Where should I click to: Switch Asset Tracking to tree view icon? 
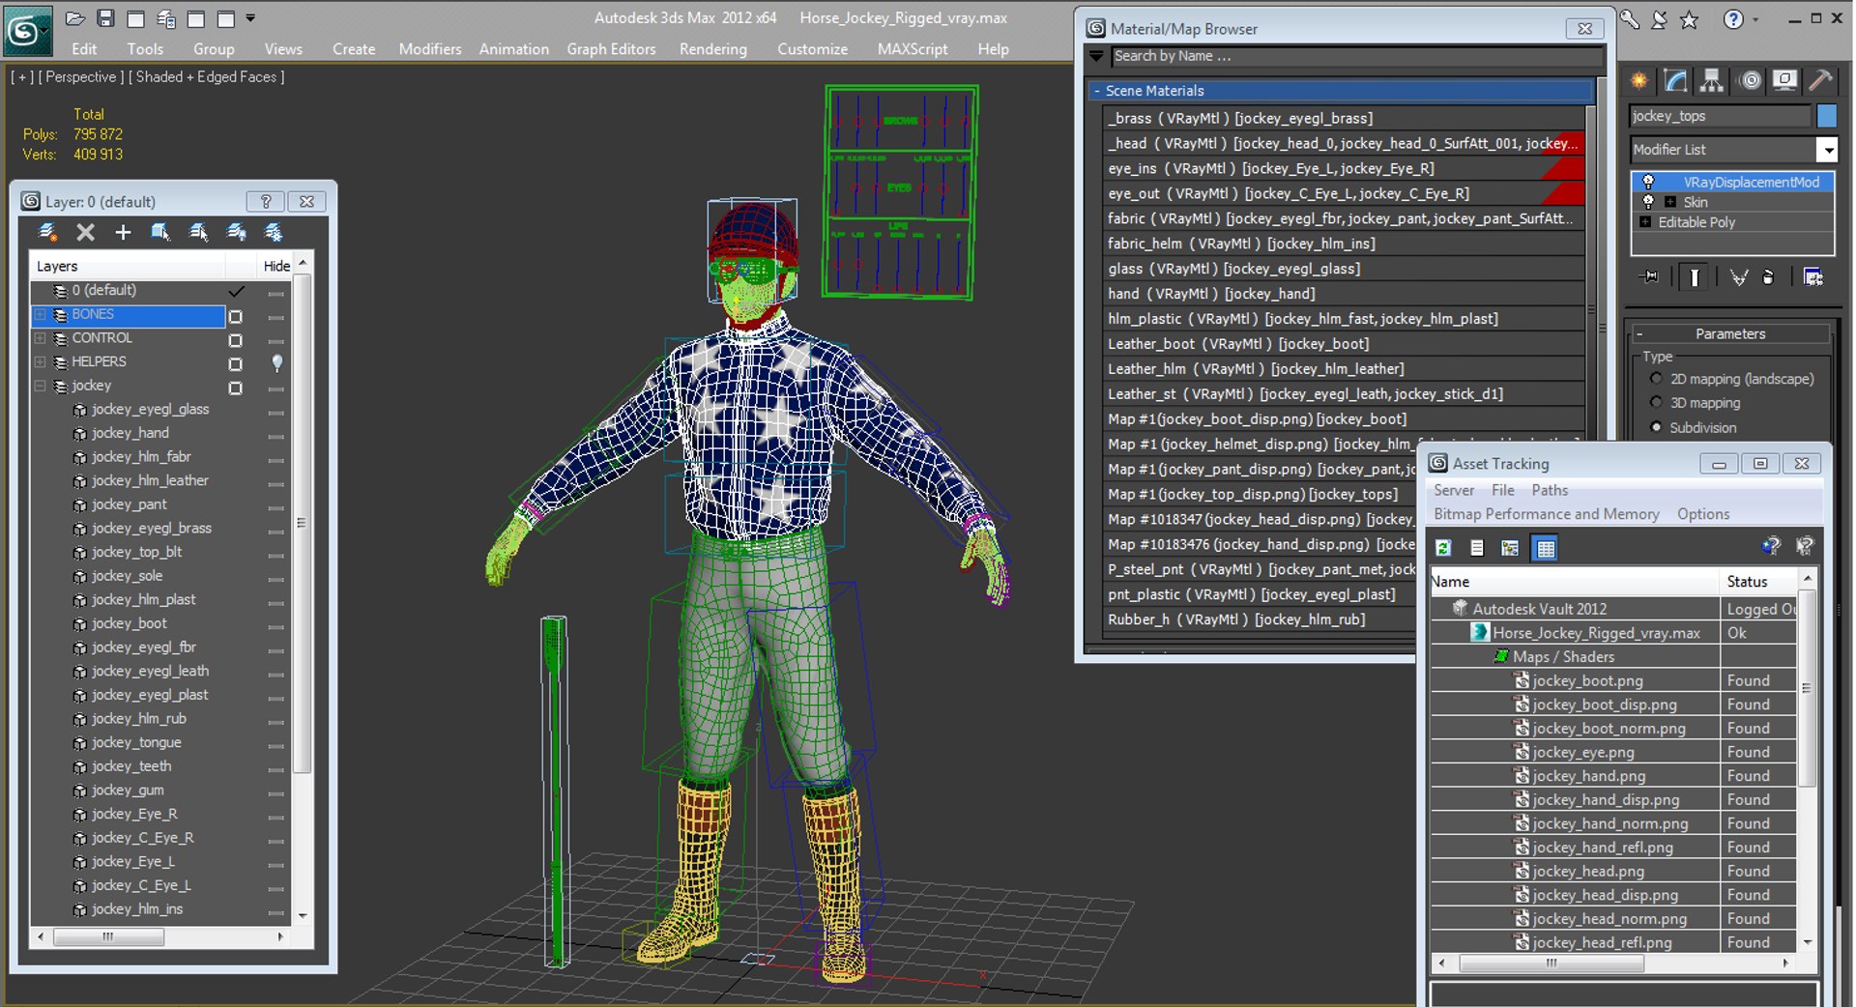click(1510, 548)
